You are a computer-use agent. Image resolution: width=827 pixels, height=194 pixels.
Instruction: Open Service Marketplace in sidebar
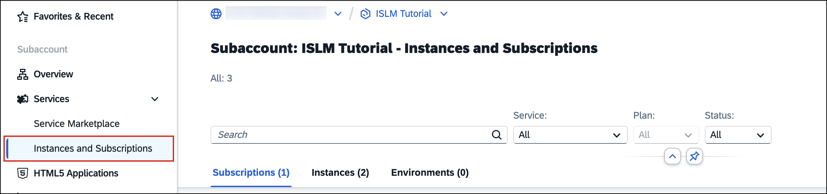[76, 124]
